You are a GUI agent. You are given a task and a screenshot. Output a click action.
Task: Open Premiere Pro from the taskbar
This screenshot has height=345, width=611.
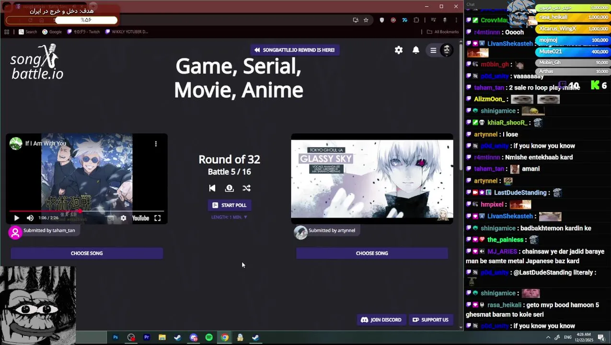pyautogui.click(x=147, y=337)
